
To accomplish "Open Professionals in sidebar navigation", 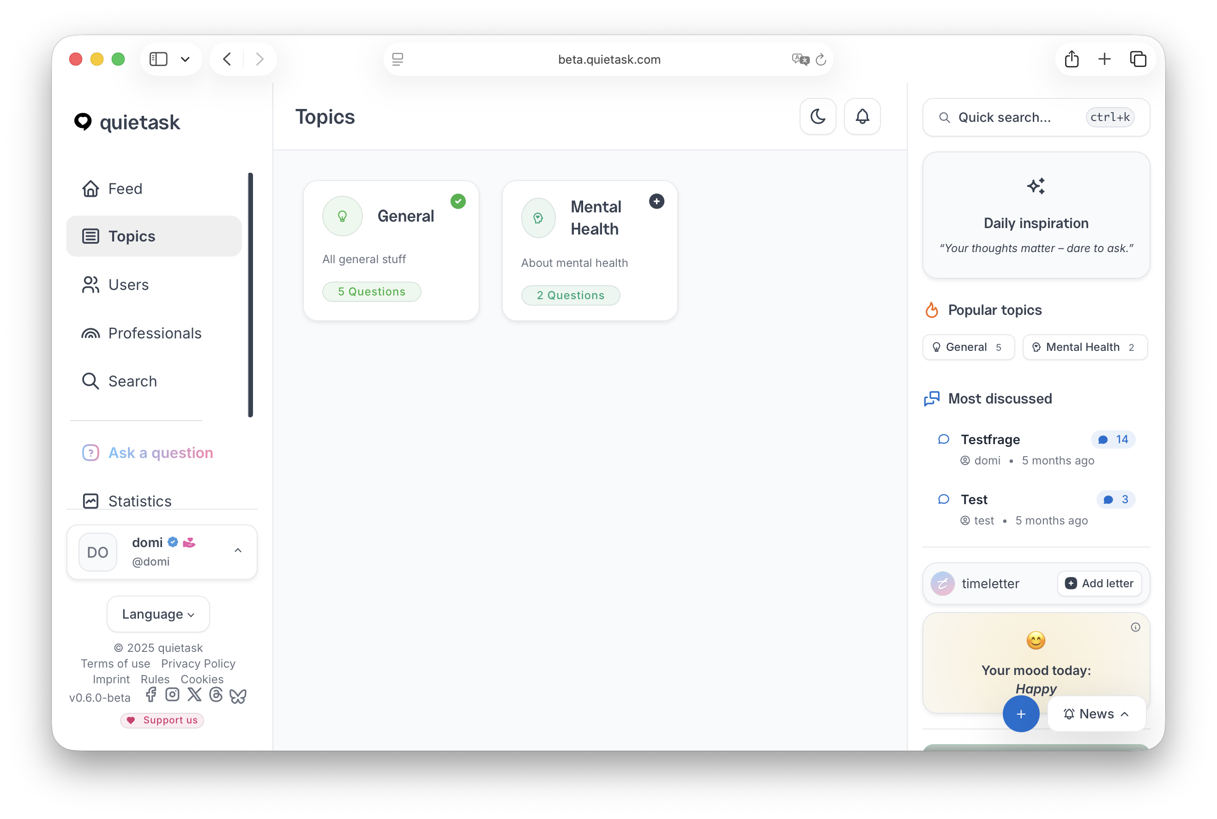I will pos(155,333).
